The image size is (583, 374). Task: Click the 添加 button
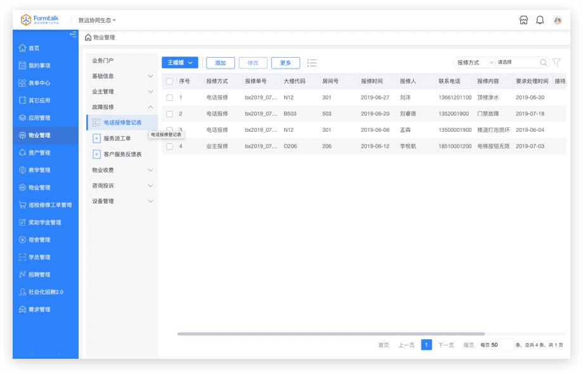point(221,63)
